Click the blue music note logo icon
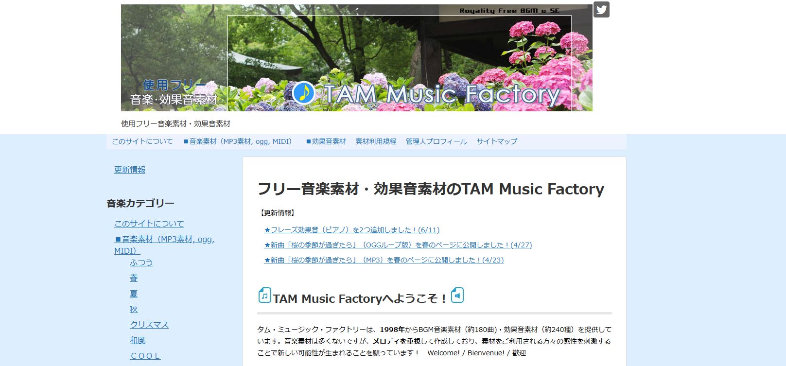 click(304, 92)
